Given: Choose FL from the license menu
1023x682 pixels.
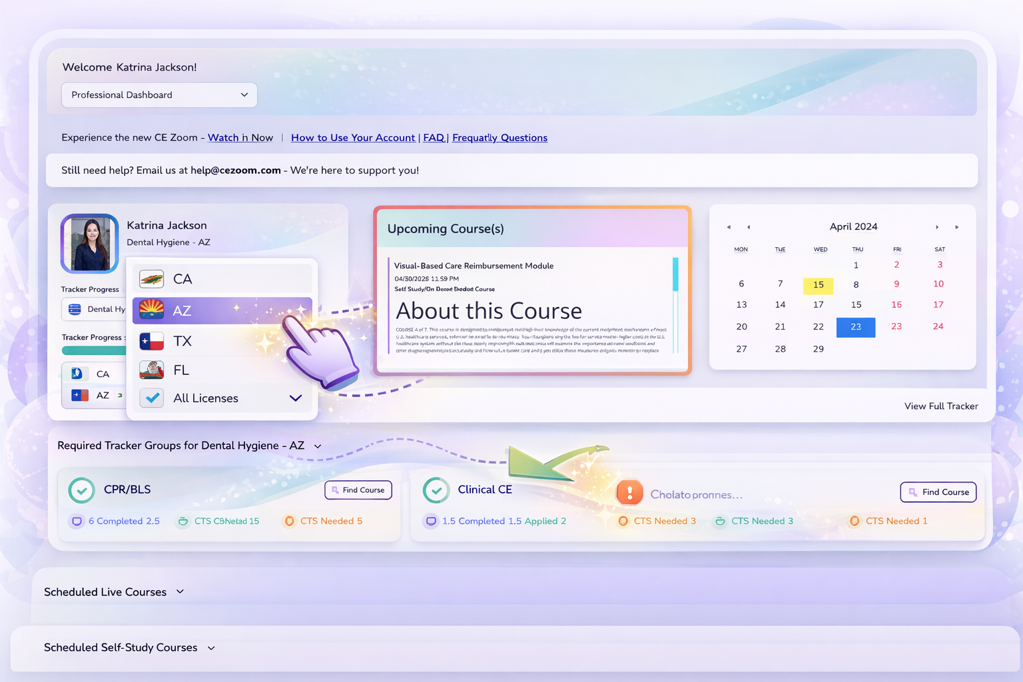Looking at the screenshot, I should (222, 370).
